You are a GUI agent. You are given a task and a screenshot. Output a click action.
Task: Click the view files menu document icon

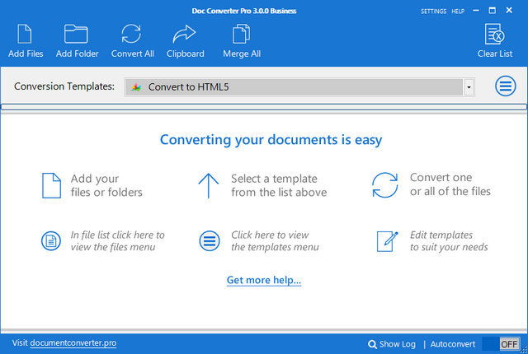pyautogui.click(x=51, y=241)
